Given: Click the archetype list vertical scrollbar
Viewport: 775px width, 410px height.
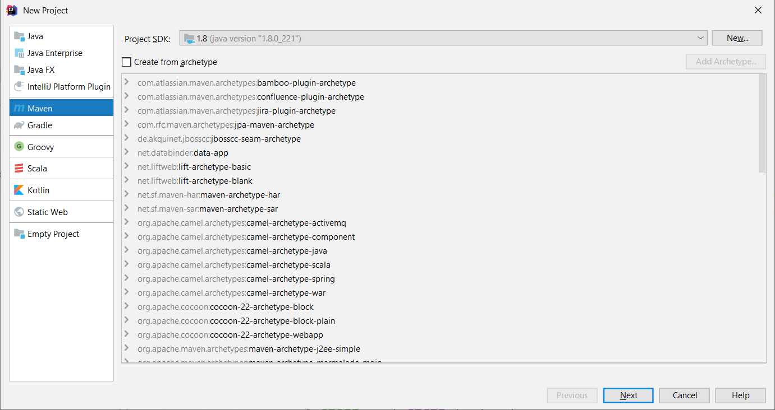Looking at the screenshot, I should click(762, 123).
